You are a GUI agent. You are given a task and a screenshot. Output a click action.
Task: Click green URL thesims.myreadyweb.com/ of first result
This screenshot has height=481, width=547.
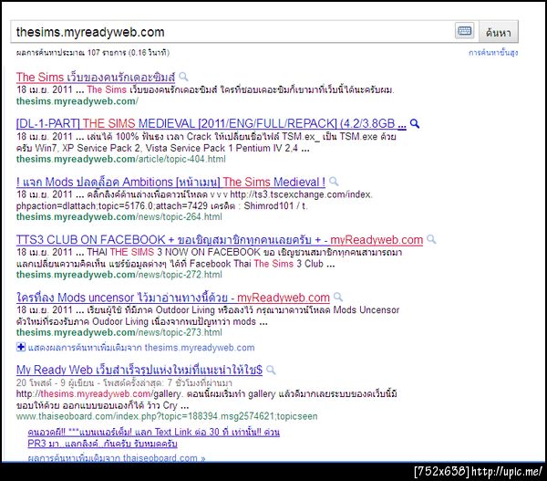pos(77,101)
